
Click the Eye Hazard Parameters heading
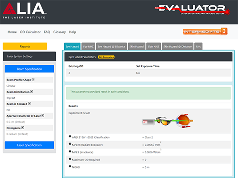[82, 57]
